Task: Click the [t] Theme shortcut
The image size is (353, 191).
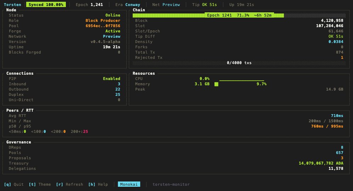Action: pyautogui.click(x=40, y=184)
